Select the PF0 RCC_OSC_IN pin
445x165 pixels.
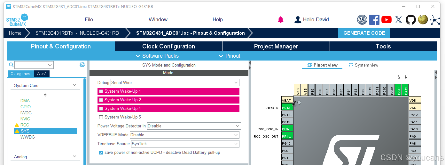[287, 129]
